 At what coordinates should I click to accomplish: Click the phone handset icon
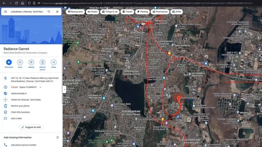coord(5,145)
